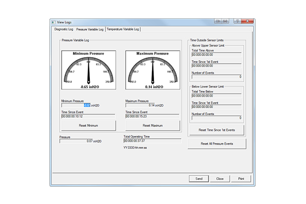Screen dimensions: 306x204
Task: Click the Total Time Above field
Action: pyautogui.click(x=216, y=55)
